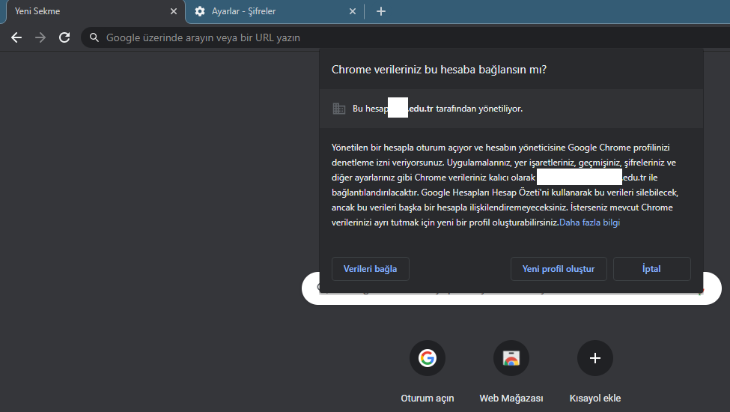Click the Web Mağazası label
The height and width of the screenshot is (412, 730).
coord(511,399)
